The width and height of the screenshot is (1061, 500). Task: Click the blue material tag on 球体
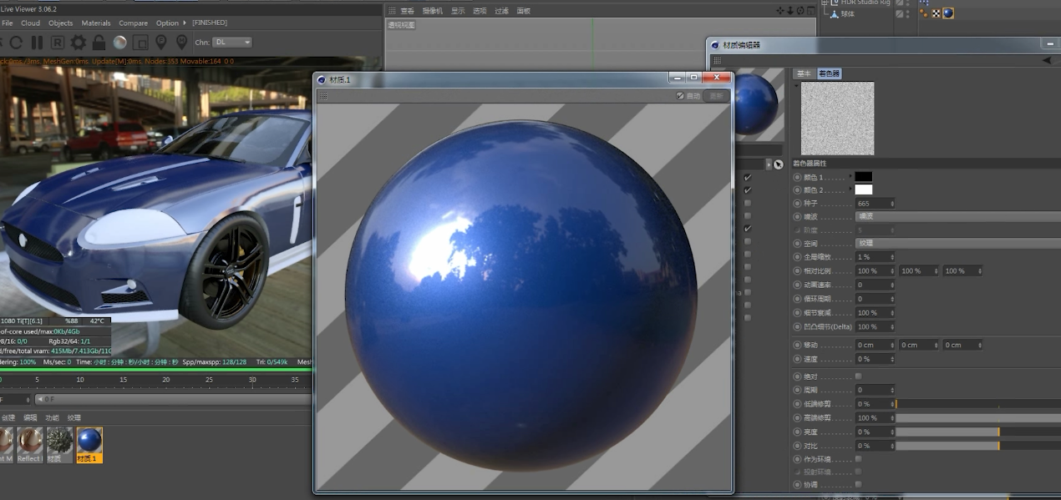948,13
